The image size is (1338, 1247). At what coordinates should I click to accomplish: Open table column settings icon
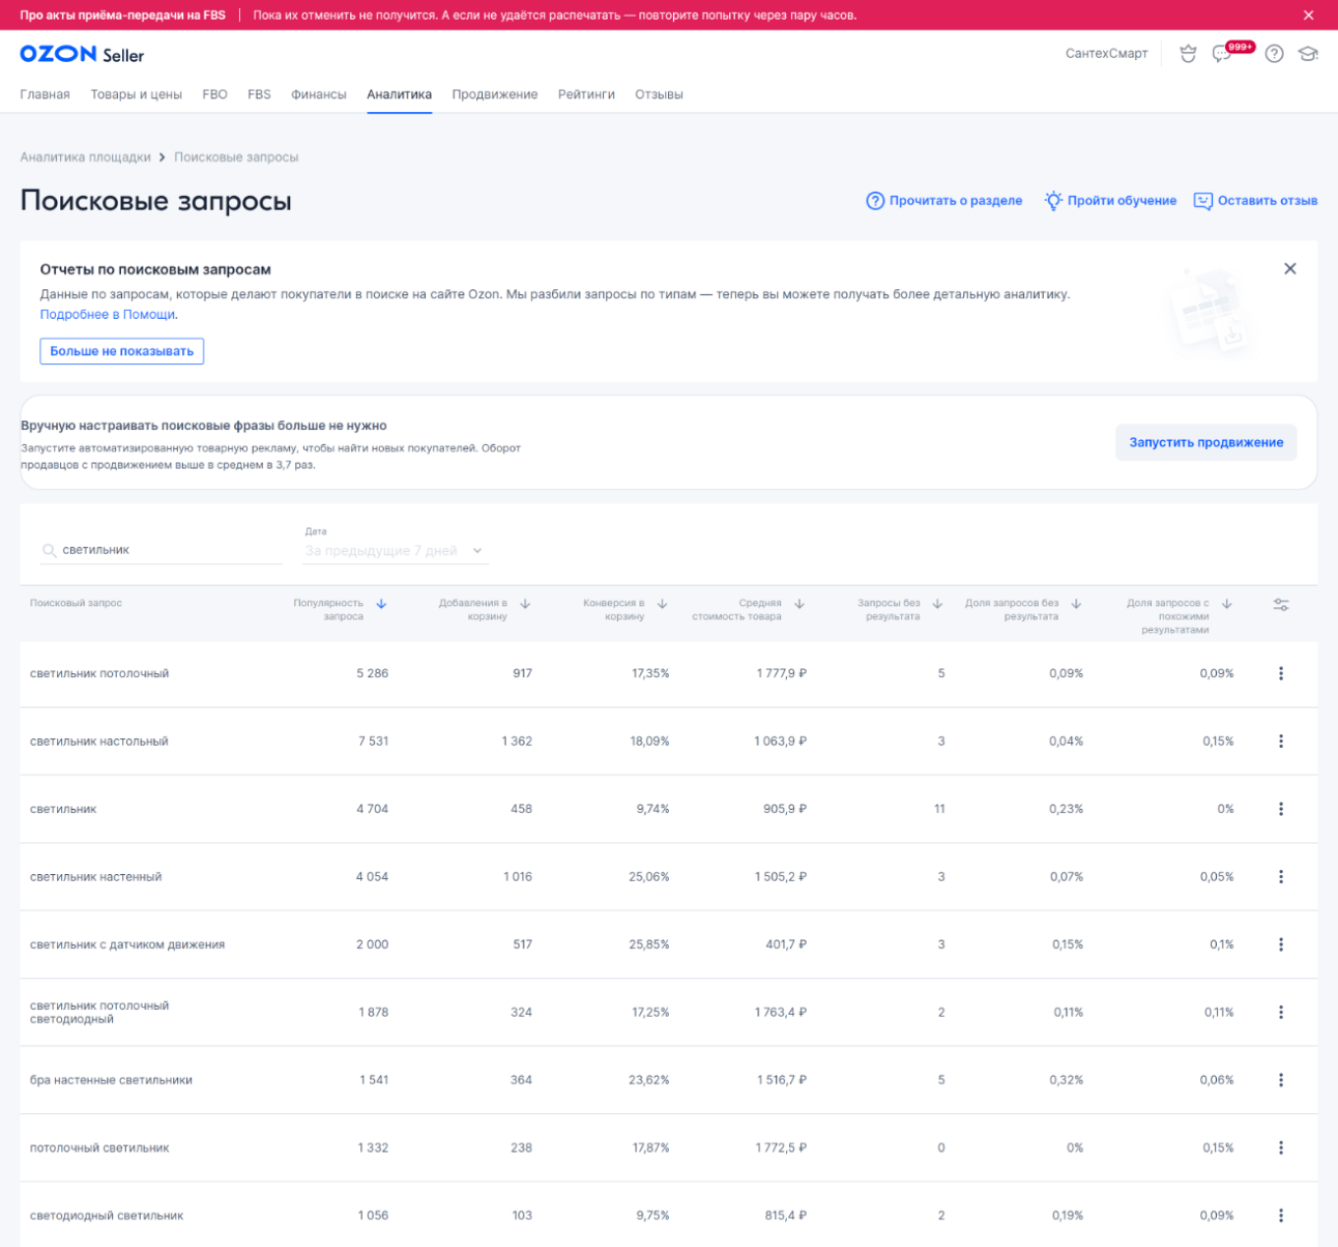pos(1281,604)
